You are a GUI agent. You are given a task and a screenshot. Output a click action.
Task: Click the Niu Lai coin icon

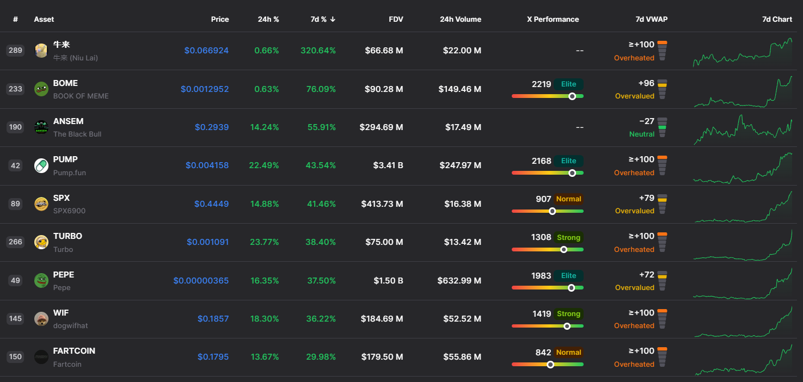pyautogui.click(x=41, y=51)
